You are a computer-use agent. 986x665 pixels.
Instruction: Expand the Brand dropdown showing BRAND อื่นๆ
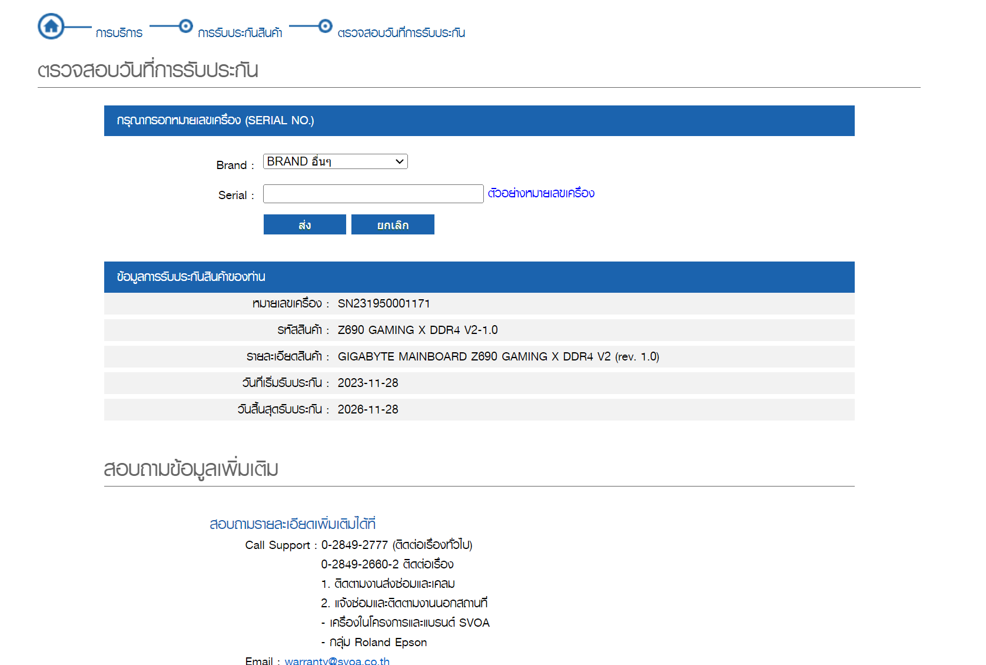click(x=335, y=161)
